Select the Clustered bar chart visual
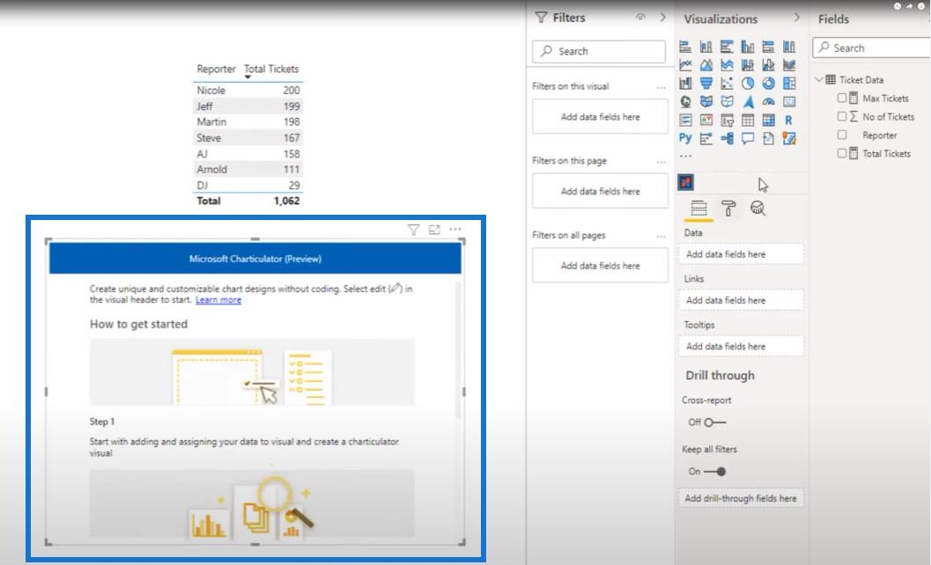This screenshot has height=565, width=931. tap(727, 47)
